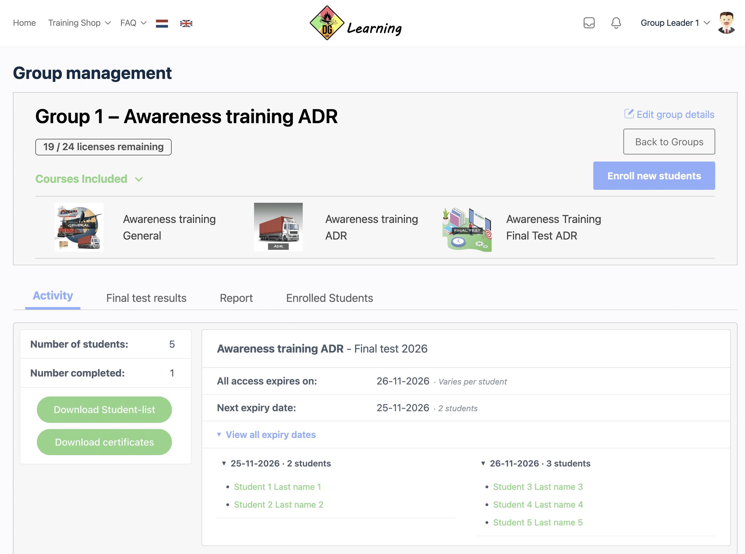This screenshot has width=745, height=554.
Task: Click Download certificates button
Action: (104, 442)
